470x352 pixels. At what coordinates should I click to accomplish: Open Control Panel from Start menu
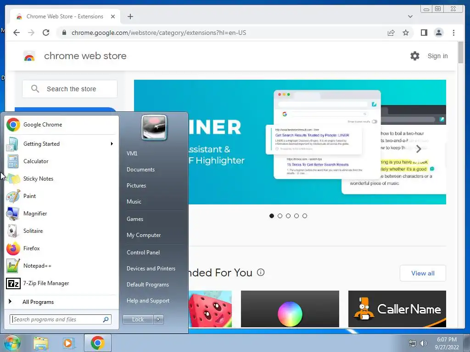(x=143, y=253)
